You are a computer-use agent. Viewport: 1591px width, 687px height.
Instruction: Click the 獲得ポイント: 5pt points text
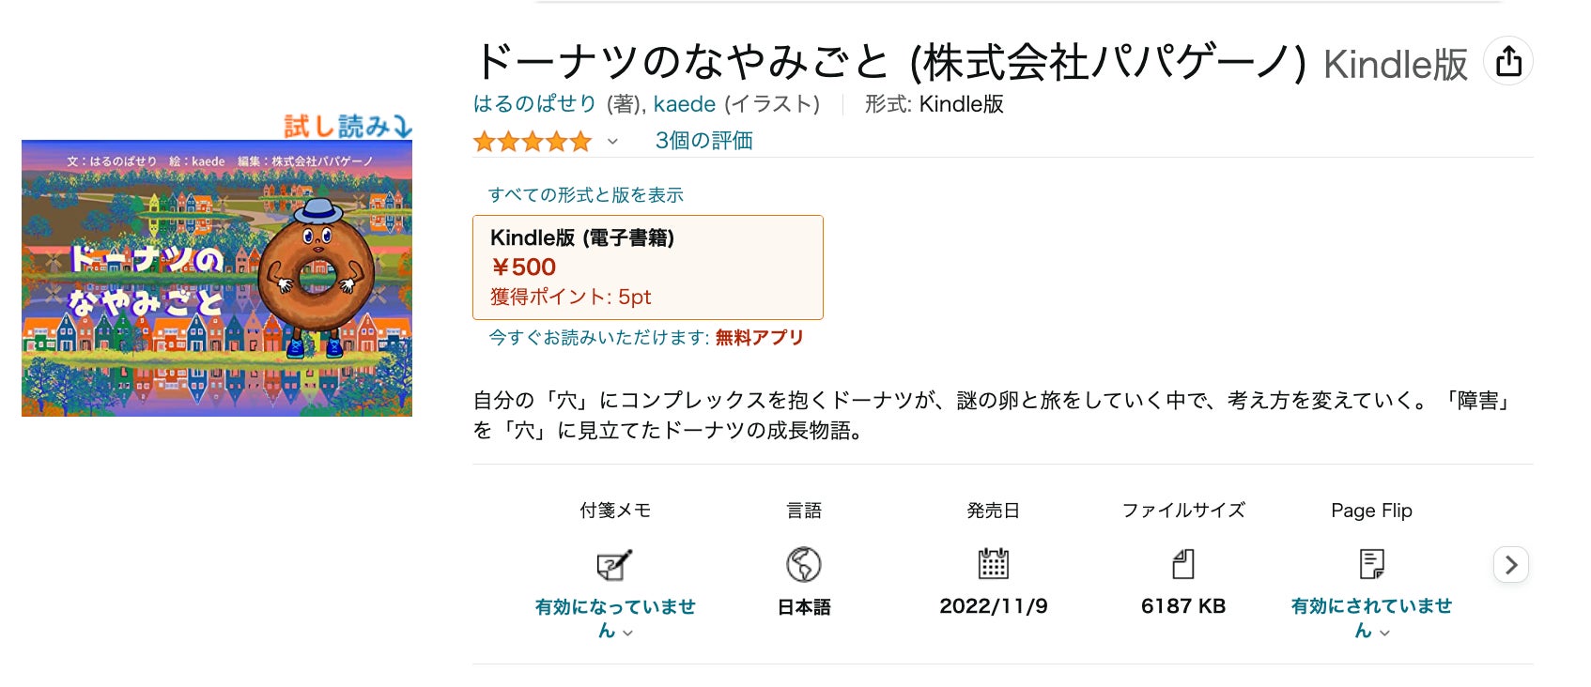tap(571, 297)
